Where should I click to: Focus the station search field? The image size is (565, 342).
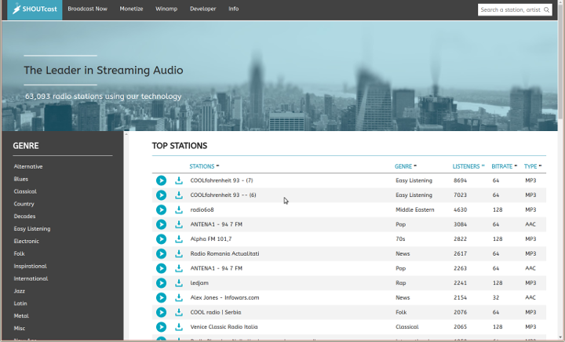point(511,9)
